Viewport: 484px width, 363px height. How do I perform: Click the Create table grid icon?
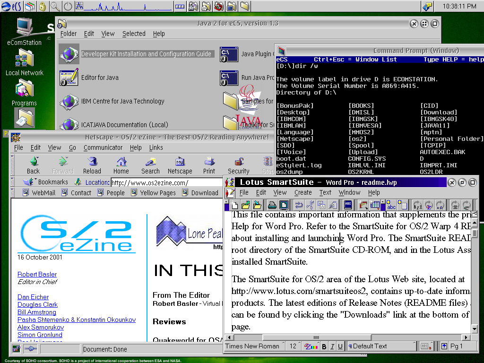(x=374, y=205)
